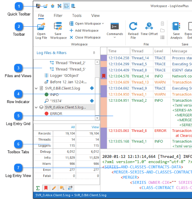Click Close Workspace
This screenshot has height=199, width=192.
[x=85, y=37]
